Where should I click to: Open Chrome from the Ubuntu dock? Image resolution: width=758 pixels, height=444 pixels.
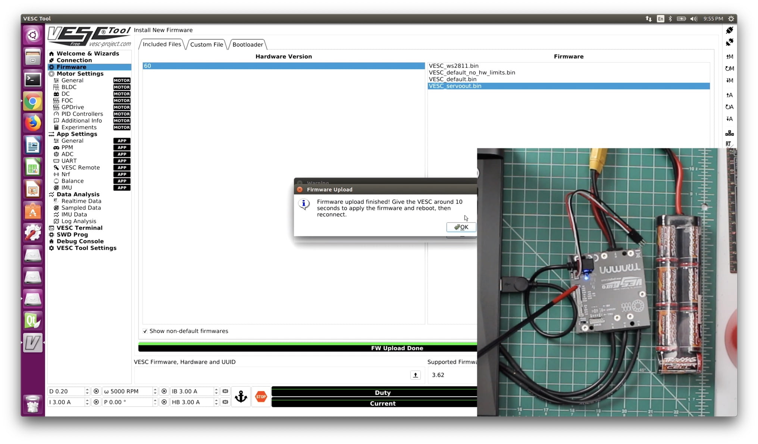[33, 101]
